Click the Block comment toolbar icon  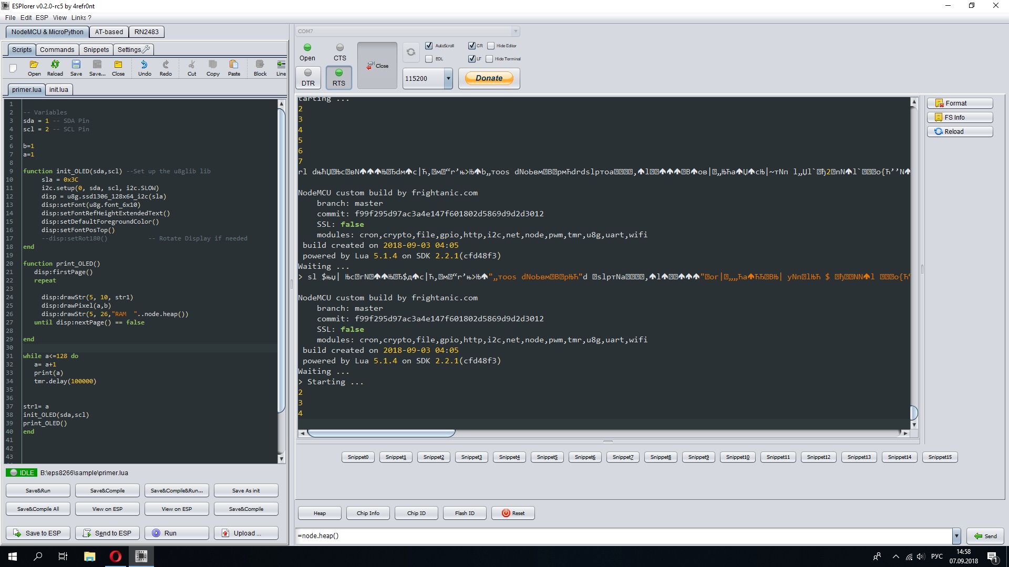tap(260, 68)
